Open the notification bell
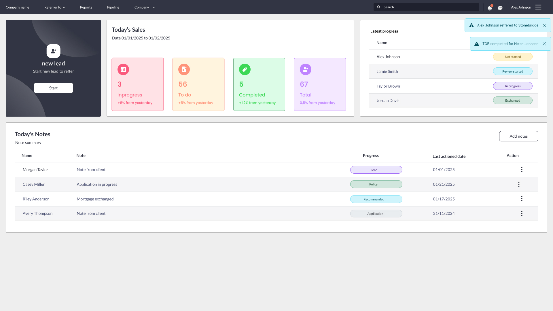The width and height of the screenshot is (553, 311). pyautogui.click(x=490, y=8)
